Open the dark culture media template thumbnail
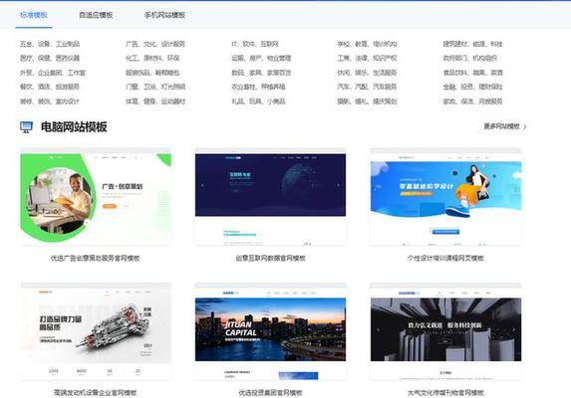 445,331
